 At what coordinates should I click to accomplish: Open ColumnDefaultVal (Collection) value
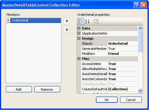point(122,89)
